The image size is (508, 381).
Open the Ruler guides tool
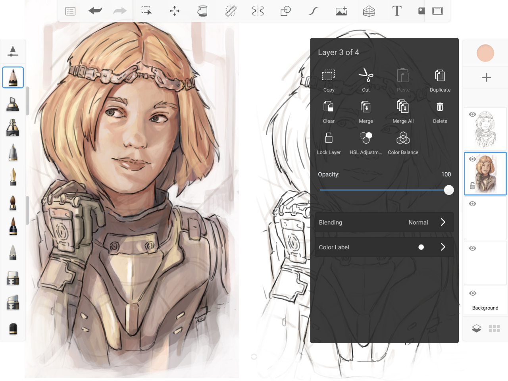click(x=231, y=11)
